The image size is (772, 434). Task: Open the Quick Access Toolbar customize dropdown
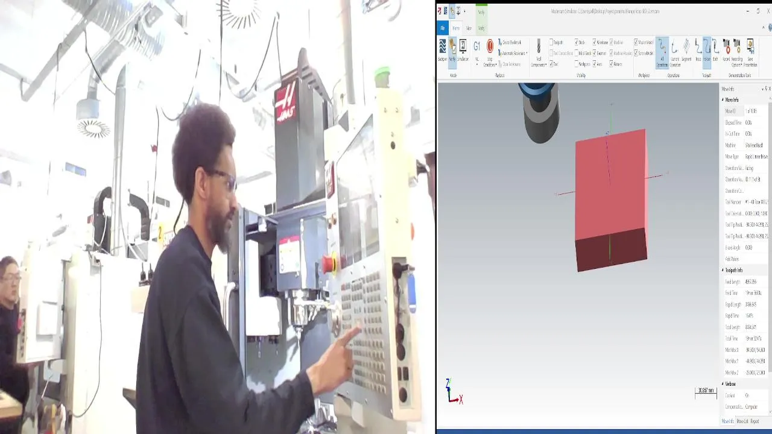464,11
